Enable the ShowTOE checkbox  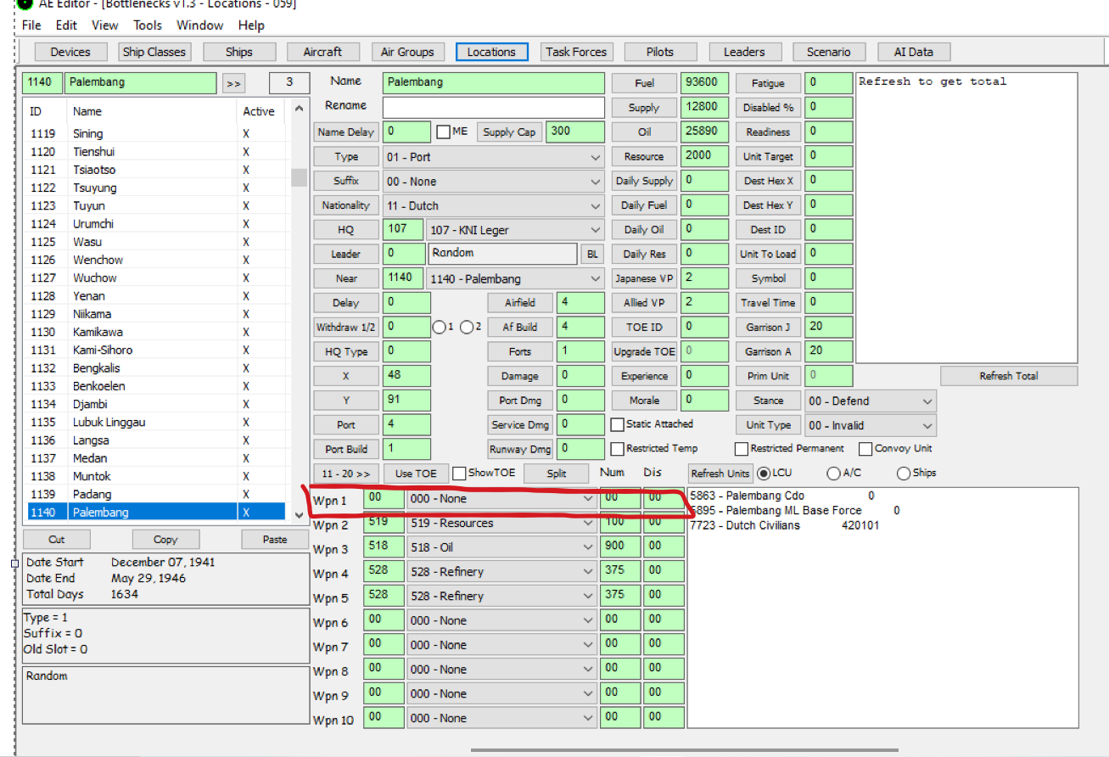(x=459, y=474)
